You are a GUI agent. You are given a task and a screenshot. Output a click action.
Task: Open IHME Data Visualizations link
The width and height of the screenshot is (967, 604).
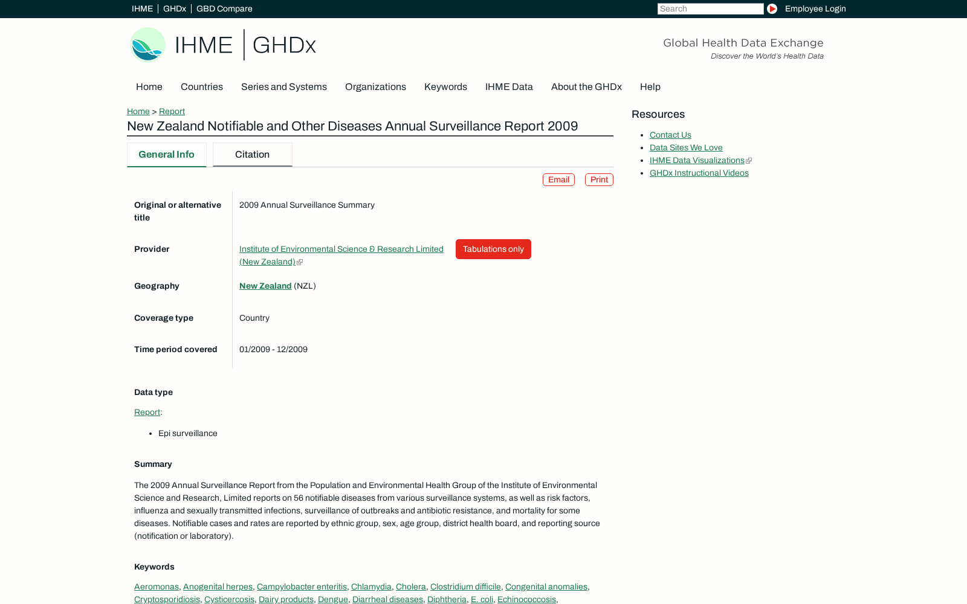697,161
